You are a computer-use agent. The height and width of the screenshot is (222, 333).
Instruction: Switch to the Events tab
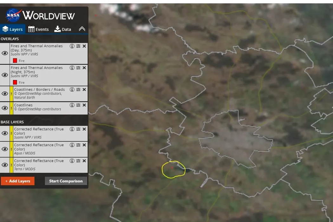pos(38,29)
